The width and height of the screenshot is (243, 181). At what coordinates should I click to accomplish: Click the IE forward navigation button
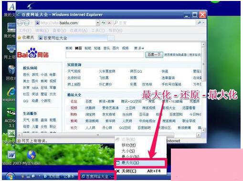pyautogui.click(x=26, y=23)
